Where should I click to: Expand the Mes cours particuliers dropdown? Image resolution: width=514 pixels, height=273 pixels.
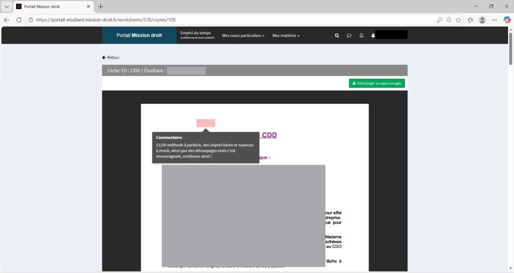point(243,36)
